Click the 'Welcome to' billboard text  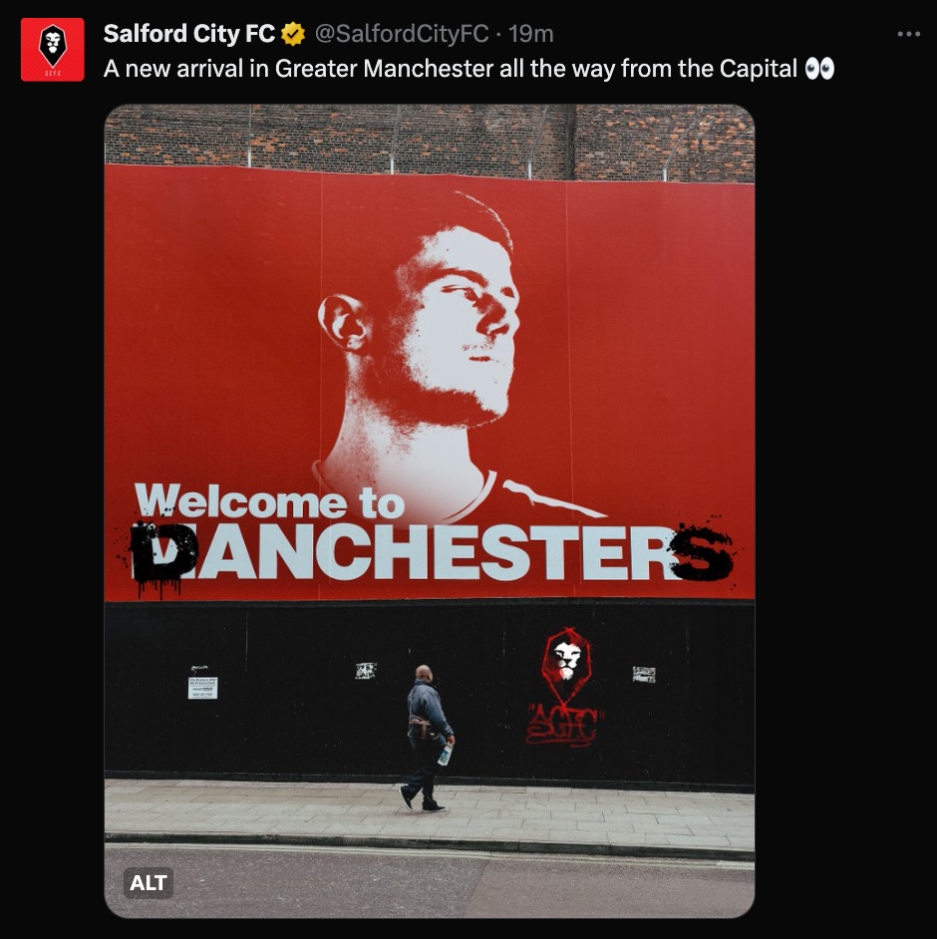click(x=269, y=500)
